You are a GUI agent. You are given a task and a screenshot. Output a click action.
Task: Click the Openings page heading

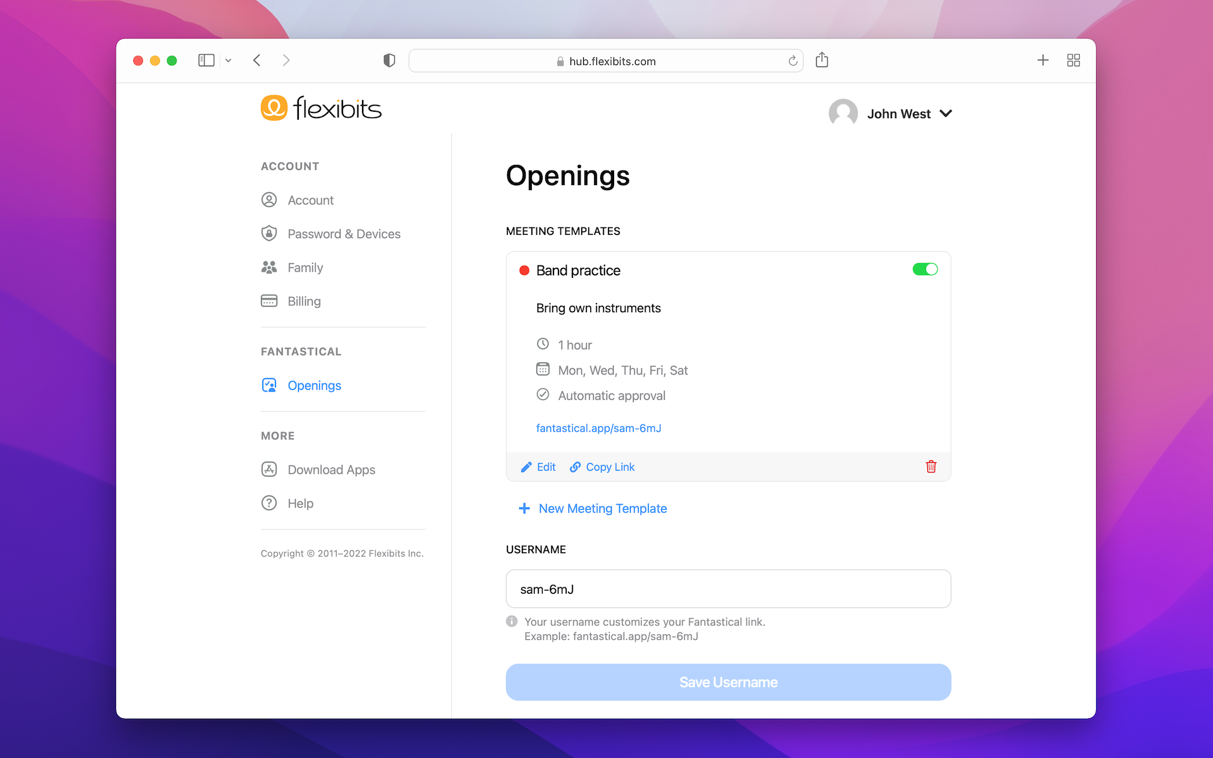(567, 176)
